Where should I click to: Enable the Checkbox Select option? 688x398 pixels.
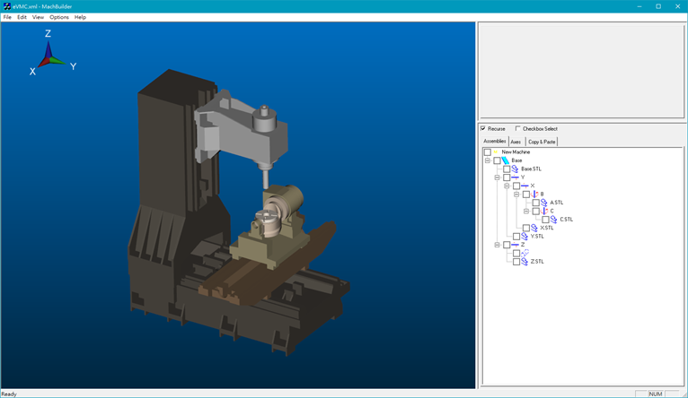point(518,129)
